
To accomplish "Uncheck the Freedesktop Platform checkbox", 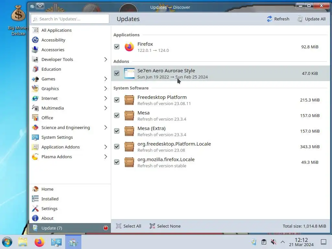I will coord(117,100).
